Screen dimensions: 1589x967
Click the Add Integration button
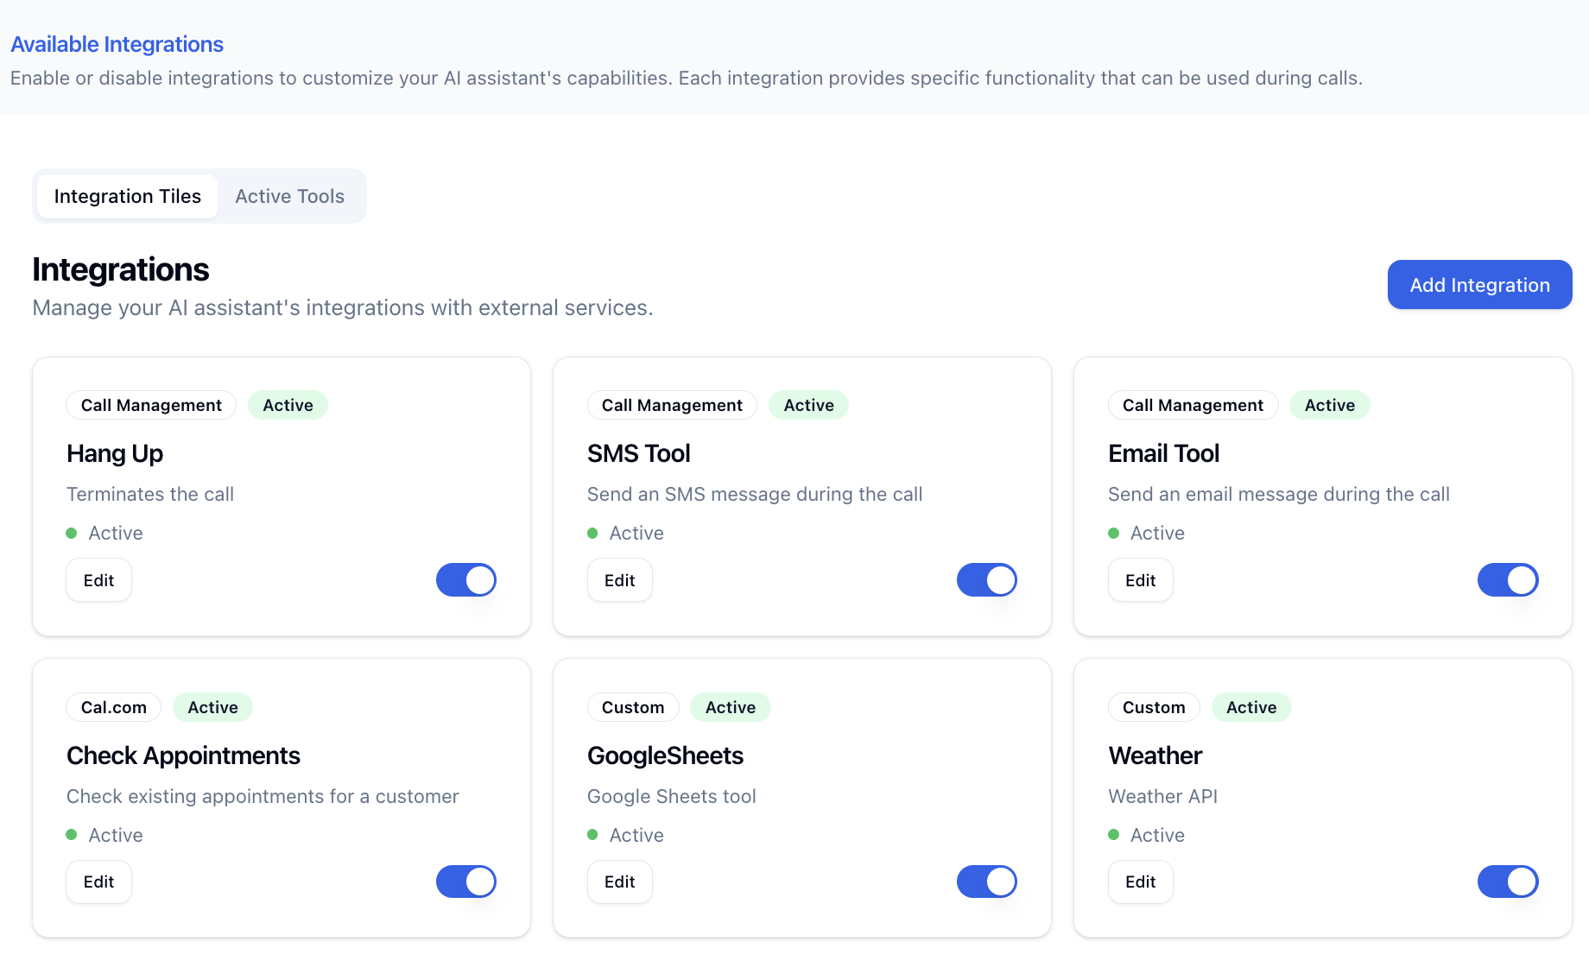click(1479, 284)
